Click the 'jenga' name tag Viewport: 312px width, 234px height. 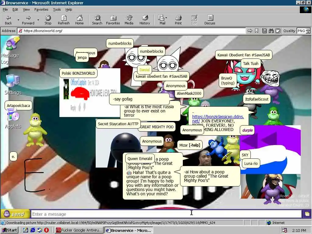[82, 58]
